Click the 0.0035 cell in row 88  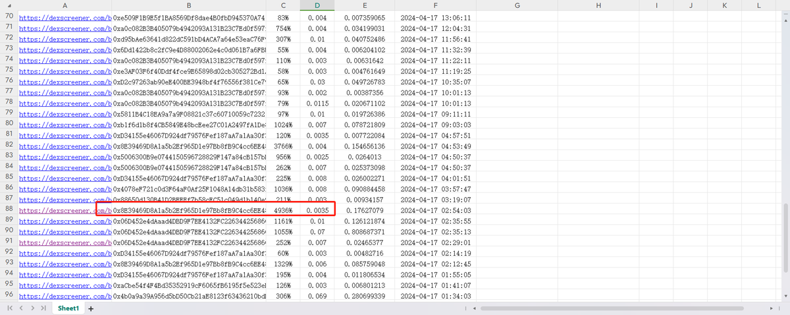[x=316, y=211]
